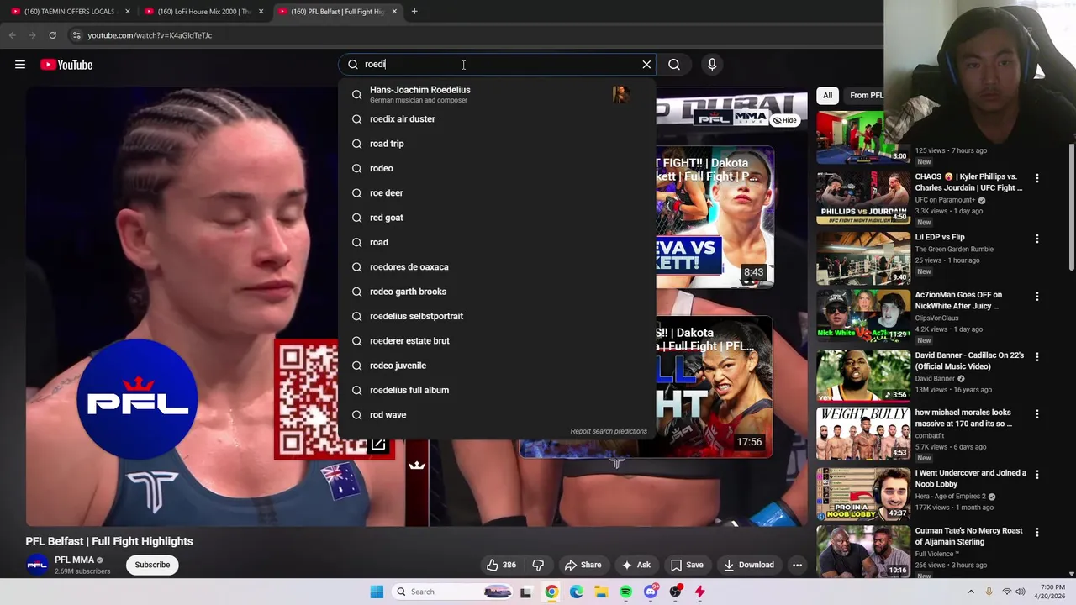Choose rodeo garth brooks suggestion
The height and width of the screenshot is (605, 1076).
coord(497,292)
